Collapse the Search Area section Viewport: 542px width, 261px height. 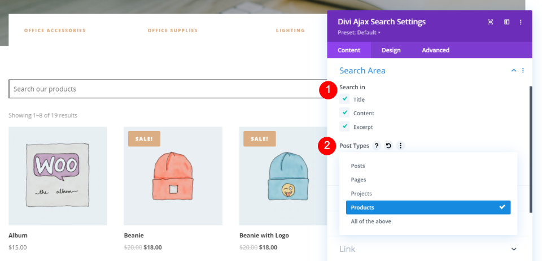513,71
